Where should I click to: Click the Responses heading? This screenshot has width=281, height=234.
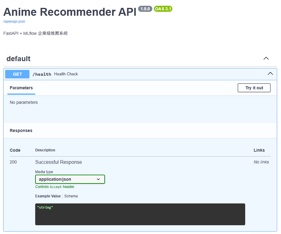[x=21, y=130]
